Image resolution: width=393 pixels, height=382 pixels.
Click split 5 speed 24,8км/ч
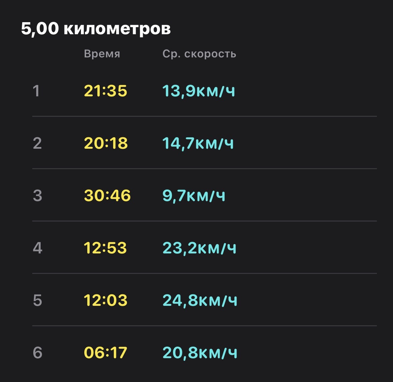pyautogui.click(x=200, y=300)
